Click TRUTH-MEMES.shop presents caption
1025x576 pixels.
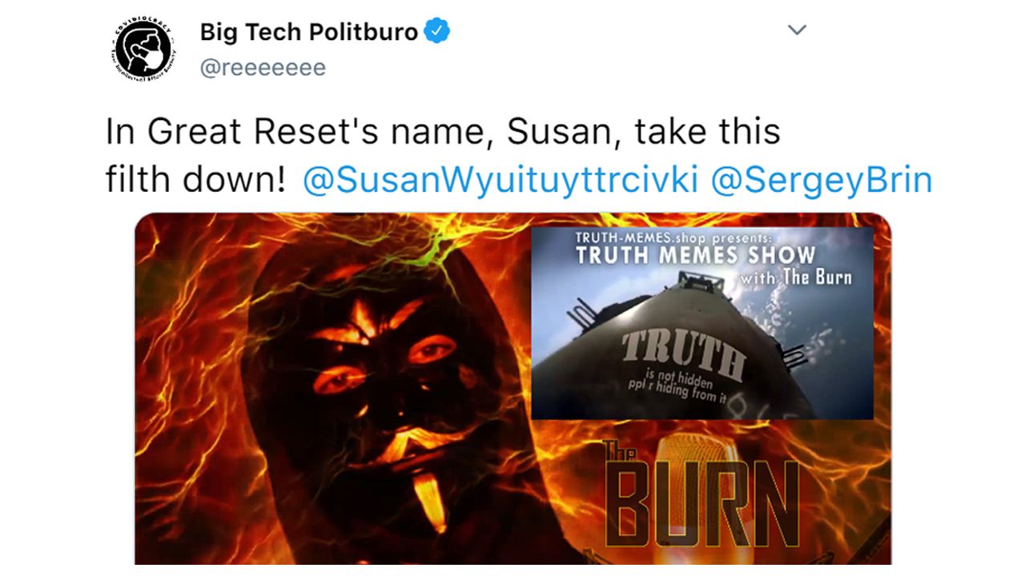673,238
